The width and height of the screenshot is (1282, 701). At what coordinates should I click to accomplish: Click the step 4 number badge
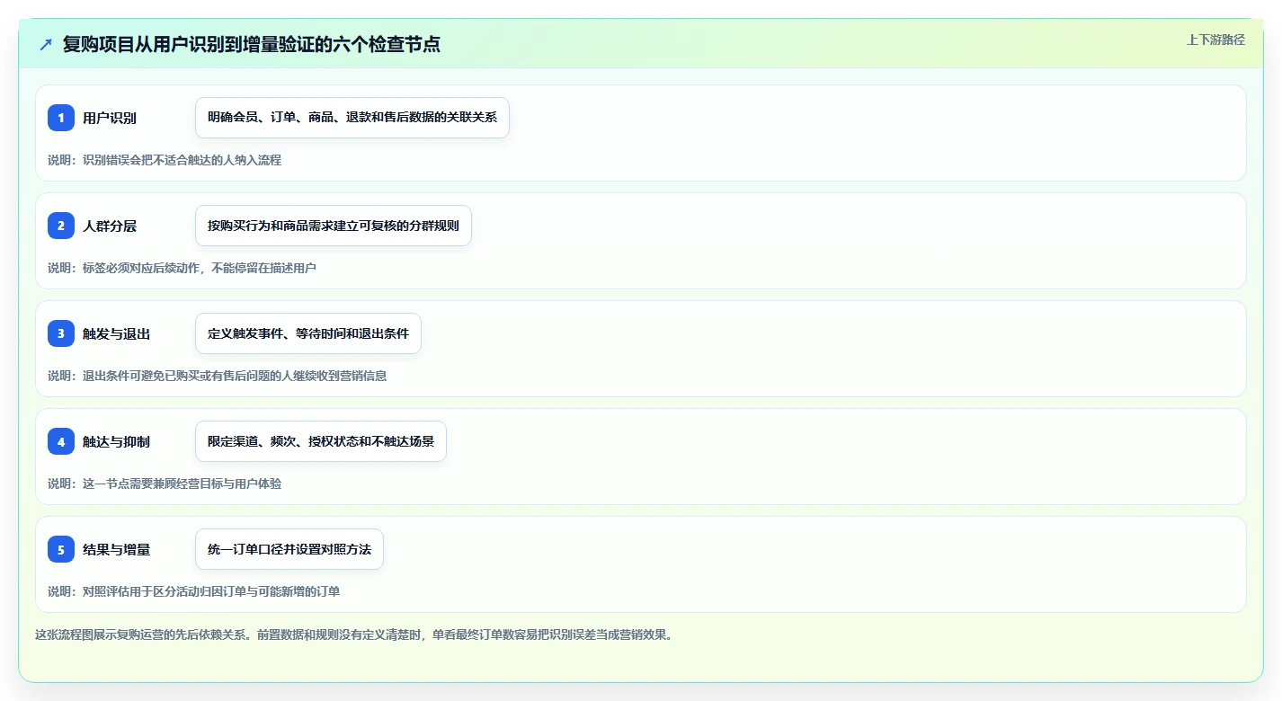pos(61,441)
